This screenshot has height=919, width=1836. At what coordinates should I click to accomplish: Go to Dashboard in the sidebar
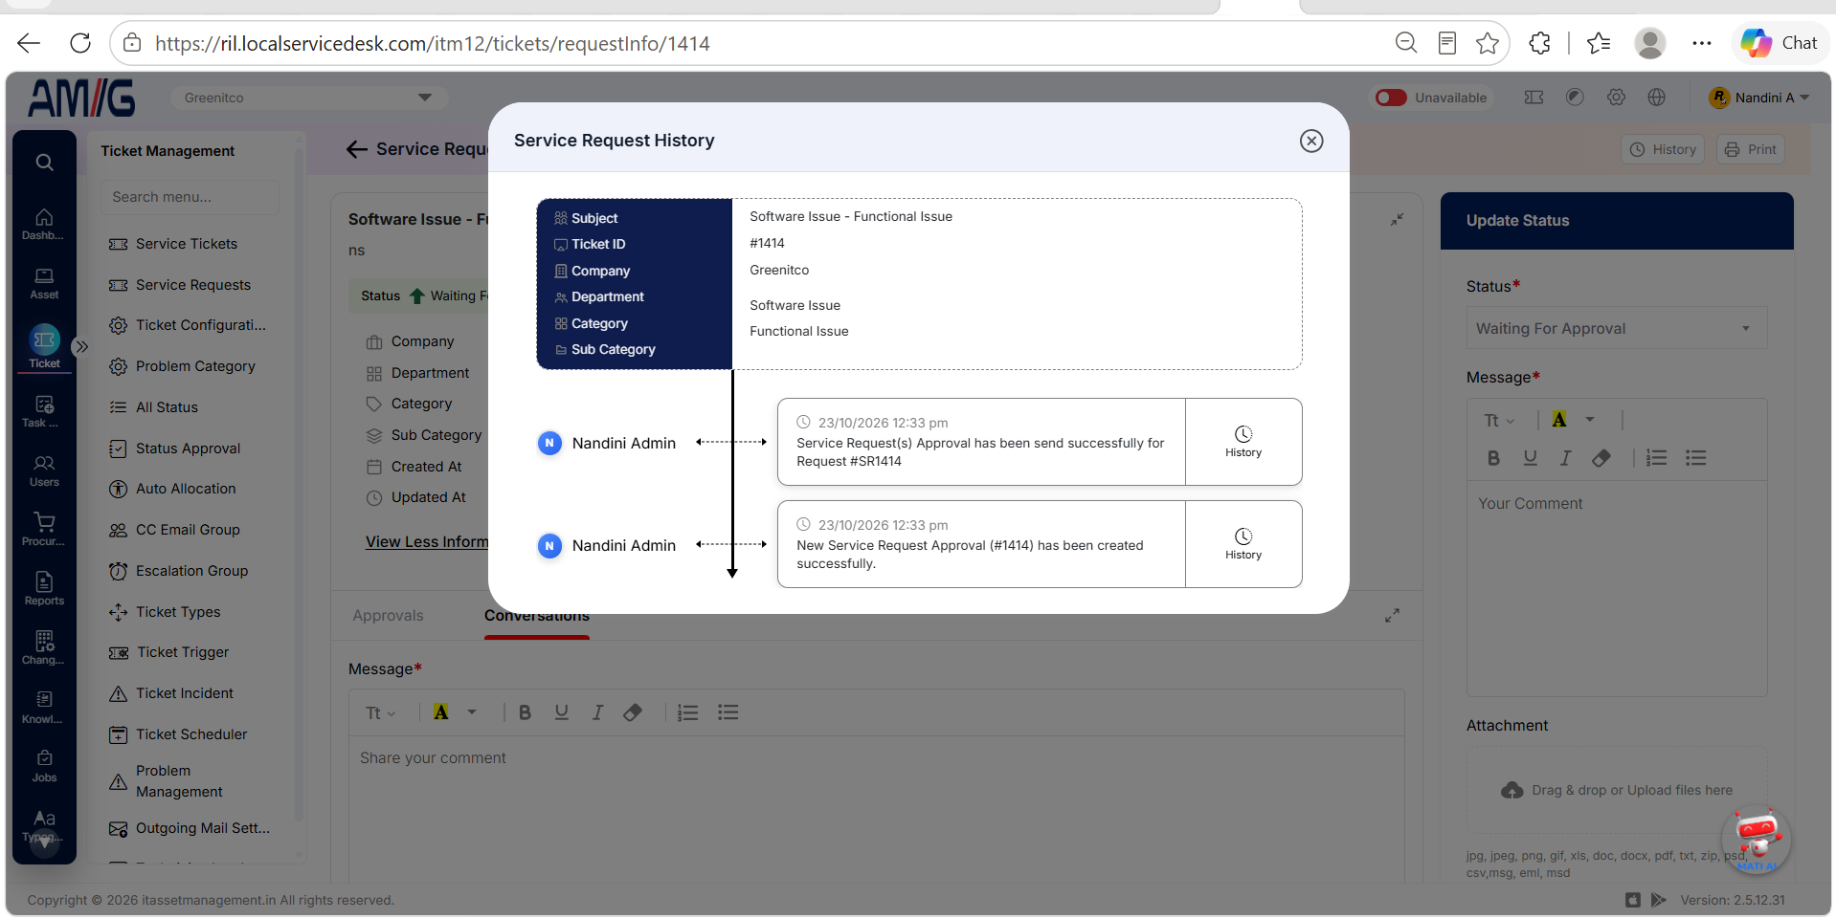click(44, 225)
